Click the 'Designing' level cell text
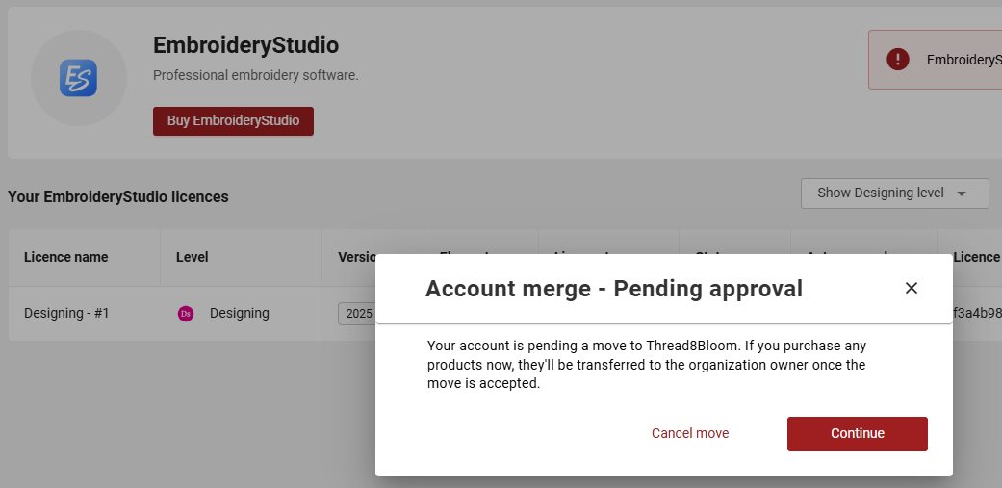Screen dimensions: 1002x488 click(x=239, y=313)
